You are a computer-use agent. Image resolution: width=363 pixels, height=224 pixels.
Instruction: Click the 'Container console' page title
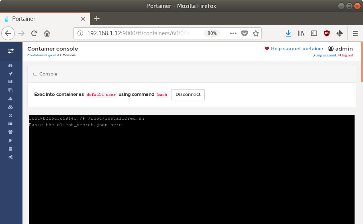(53, 49)
